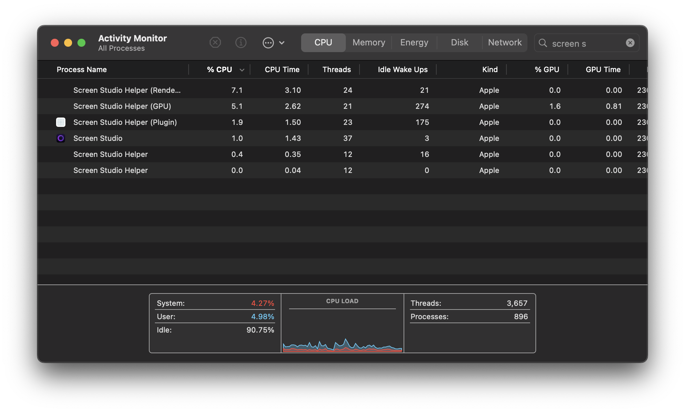This screenshot has width=685, height=412.
Task: Click the stop process X icon
Action: [215, 43]
